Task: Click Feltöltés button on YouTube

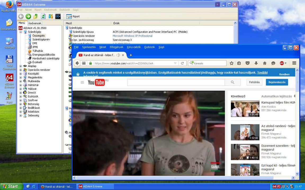Action: tap(254, 82)
